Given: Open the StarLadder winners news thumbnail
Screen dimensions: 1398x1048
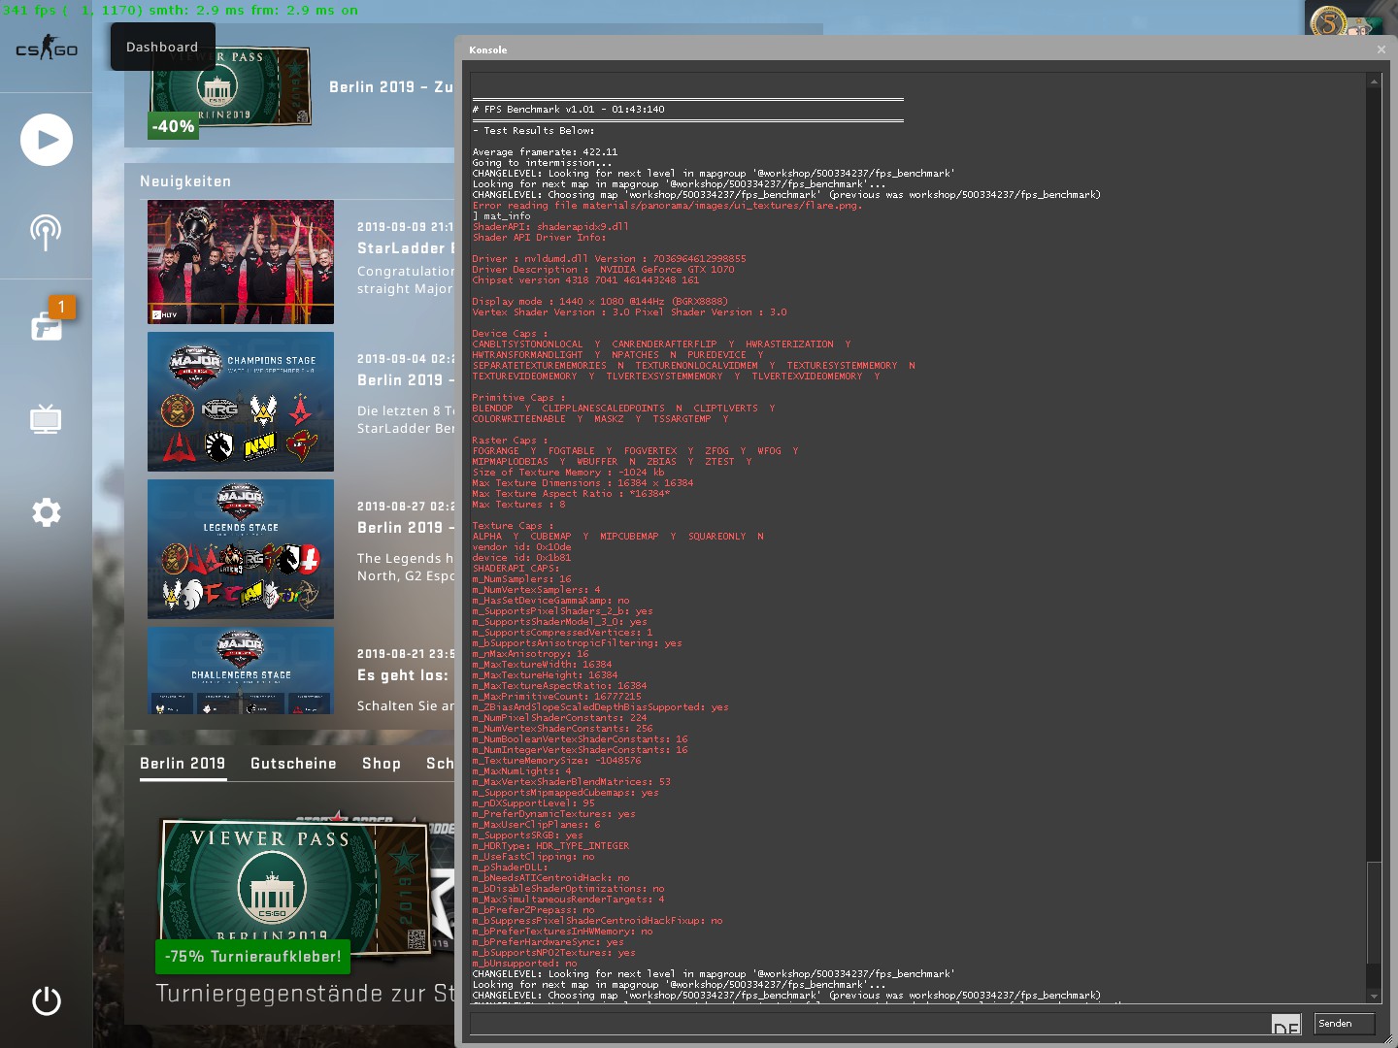Looking at the screenshot, I should click(x=241, y=262).
